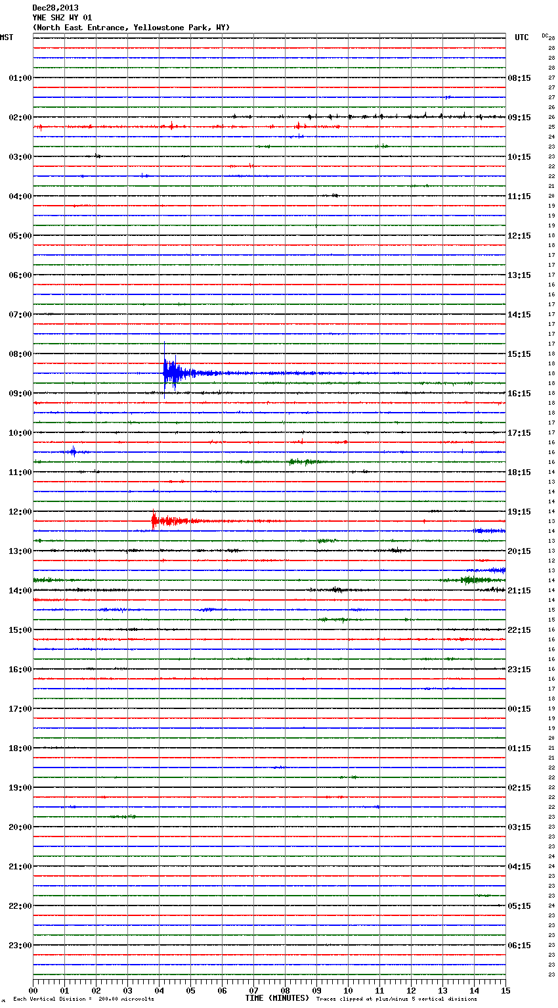Click minute 03 on the time axis
Screen dimensions: 558x1008
tap(127, 990)
